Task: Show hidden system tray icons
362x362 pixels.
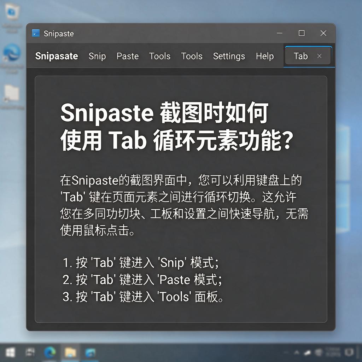Action: point(297,352)
